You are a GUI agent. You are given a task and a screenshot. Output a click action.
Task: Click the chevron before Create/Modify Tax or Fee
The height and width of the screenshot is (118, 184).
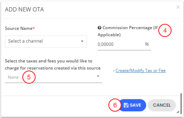pos(114,71)
